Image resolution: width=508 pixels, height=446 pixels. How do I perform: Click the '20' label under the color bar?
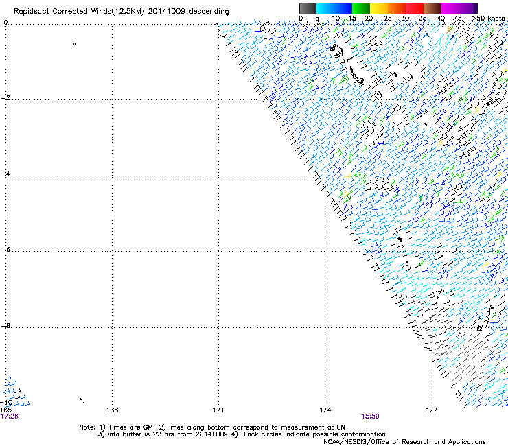coord(369,18)
